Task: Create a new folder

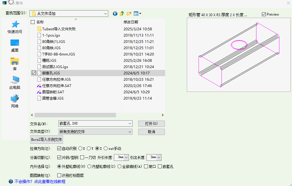Action: (129, 13)
